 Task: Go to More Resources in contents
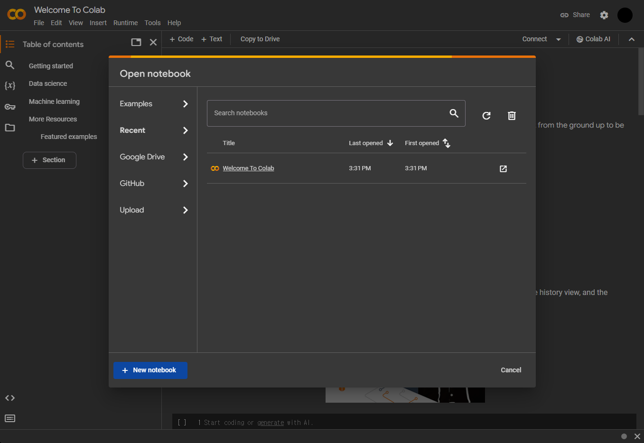53,119
